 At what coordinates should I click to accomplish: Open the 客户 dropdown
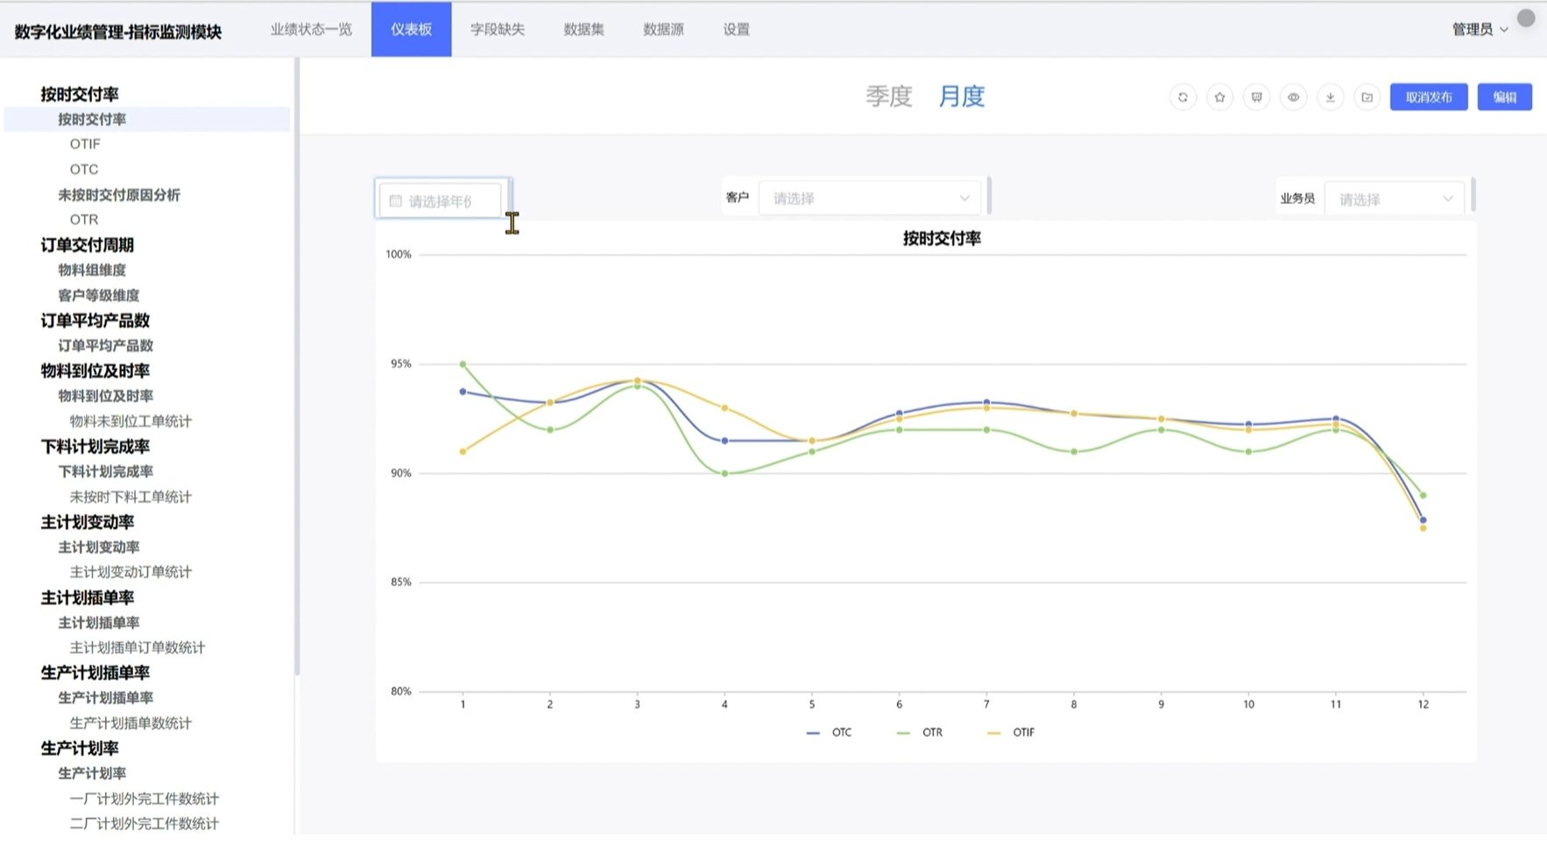pyautogui.click(x=870, y=199)
